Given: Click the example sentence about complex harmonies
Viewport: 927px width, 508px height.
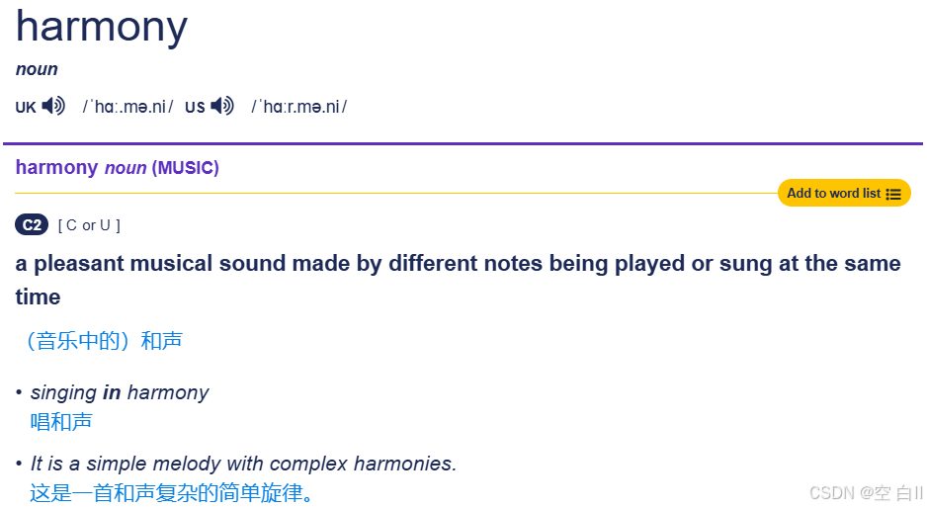Looking at the screenshot, I should pos(243,464).
